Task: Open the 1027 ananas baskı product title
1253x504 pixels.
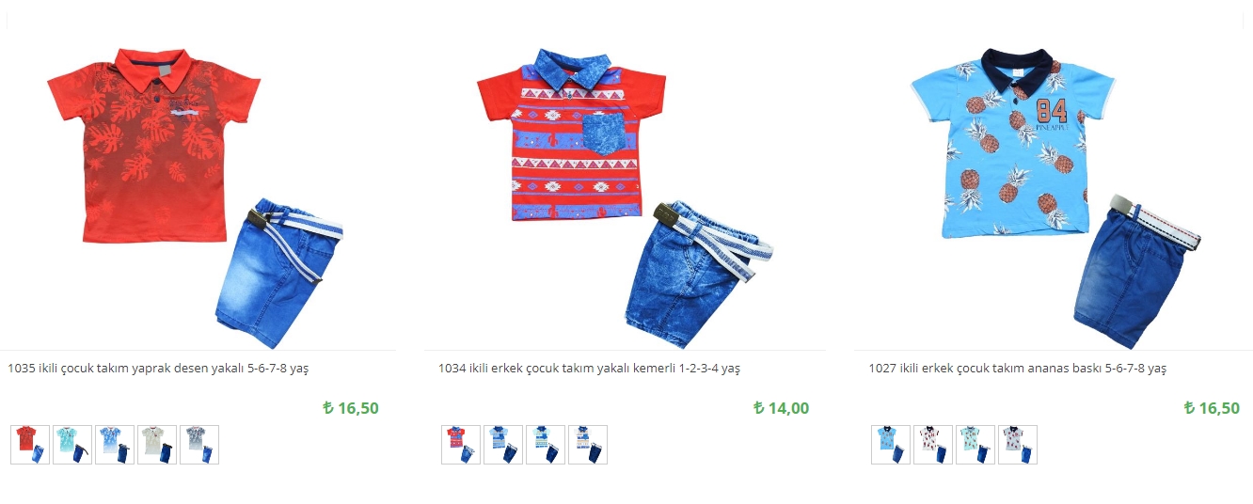Action: (x=1018, y=369)
